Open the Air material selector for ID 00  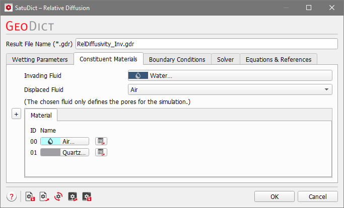point(64,141)
